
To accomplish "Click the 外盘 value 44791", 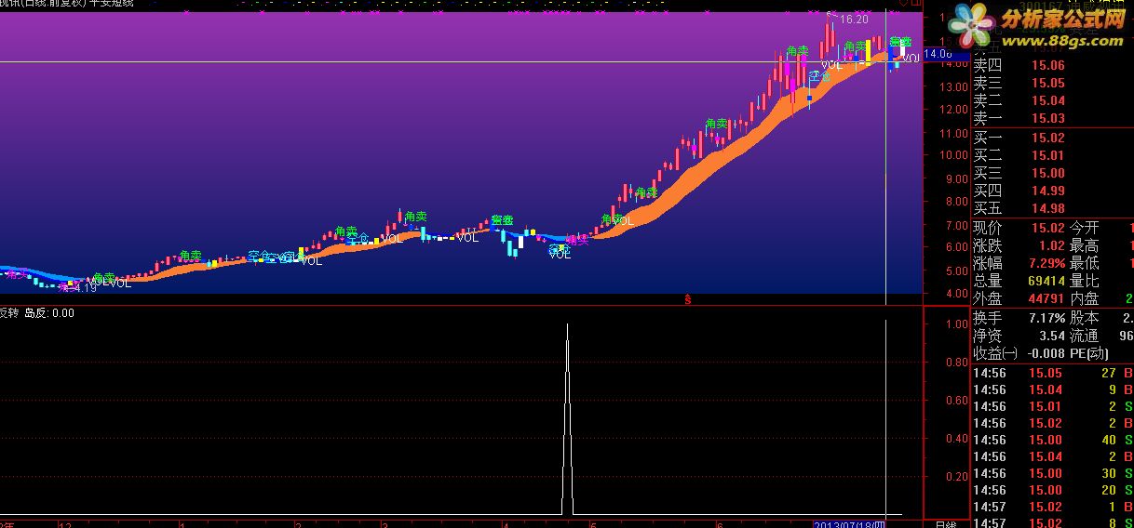I will (x=1046, y=298).
